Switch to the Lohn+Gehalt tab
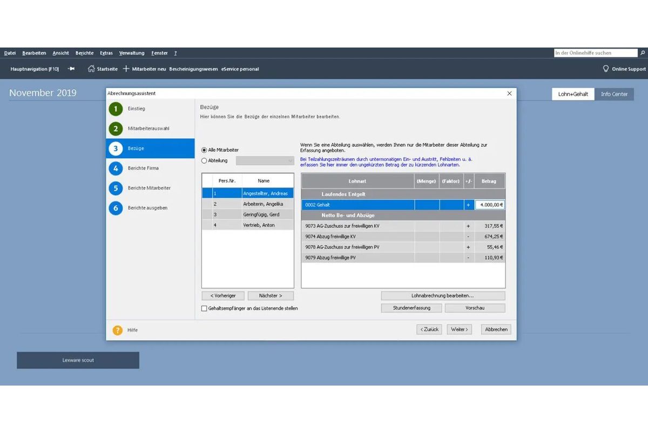The height and width of the screenshot is (432, 648). click(573, 94)
